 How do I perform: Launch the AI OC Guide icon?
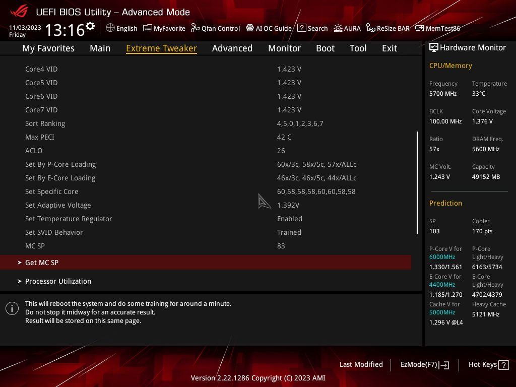coord(250,28)
